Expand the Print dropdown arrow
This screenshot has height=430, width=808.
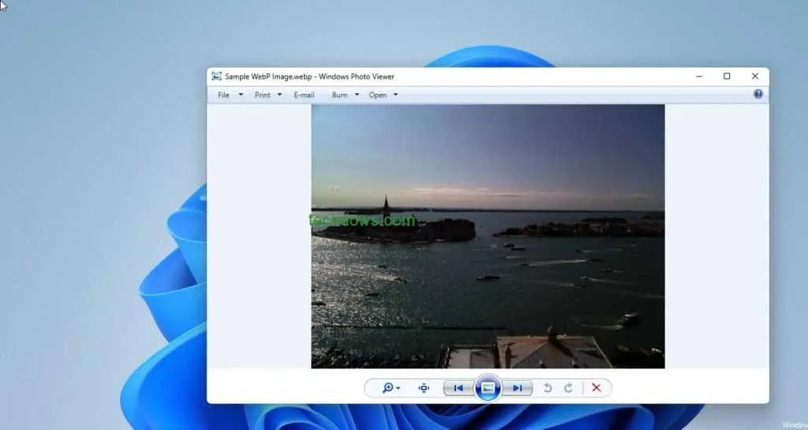click(280, 95)
